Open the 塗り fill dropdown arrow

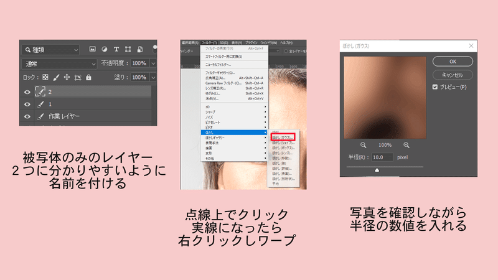point(153,77)
